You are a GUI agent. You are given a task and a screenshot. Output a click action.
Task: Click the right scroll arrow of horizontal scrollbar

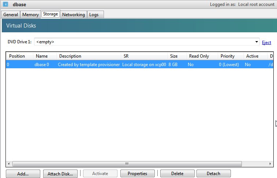[x=270, y=164]
